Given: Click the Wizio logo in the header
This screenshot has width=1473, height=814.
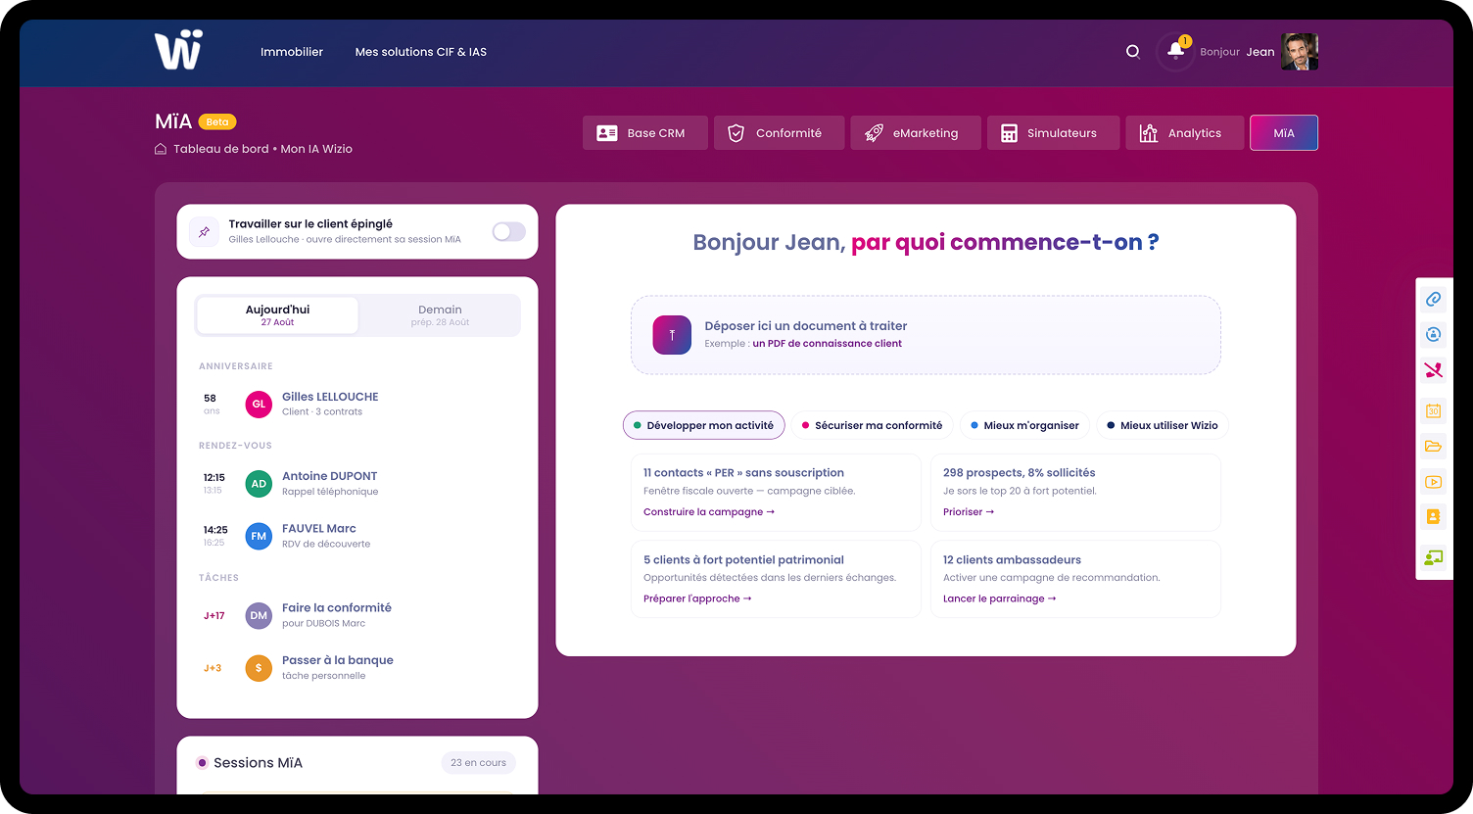Looking at the screenshot, I should (178, 50).
